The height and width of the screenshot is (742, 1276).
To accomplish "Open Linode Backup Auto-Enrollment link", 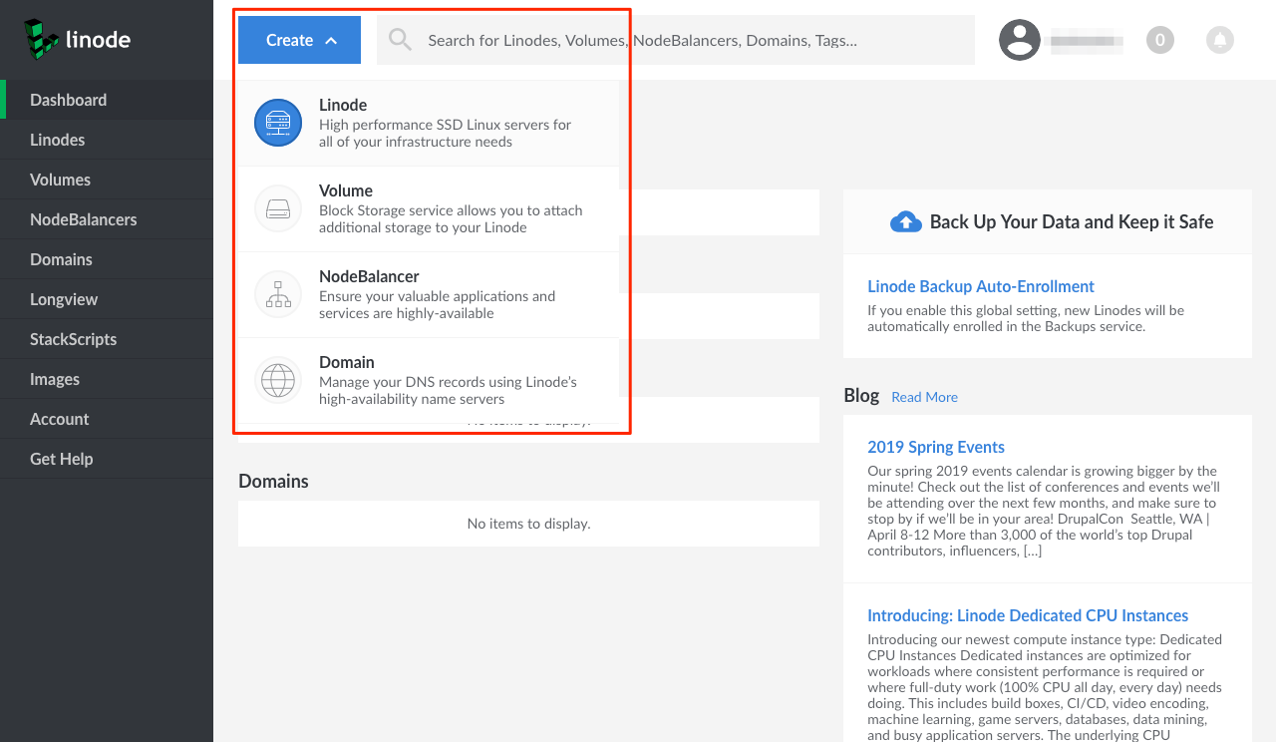I will (x=980, y=286).
